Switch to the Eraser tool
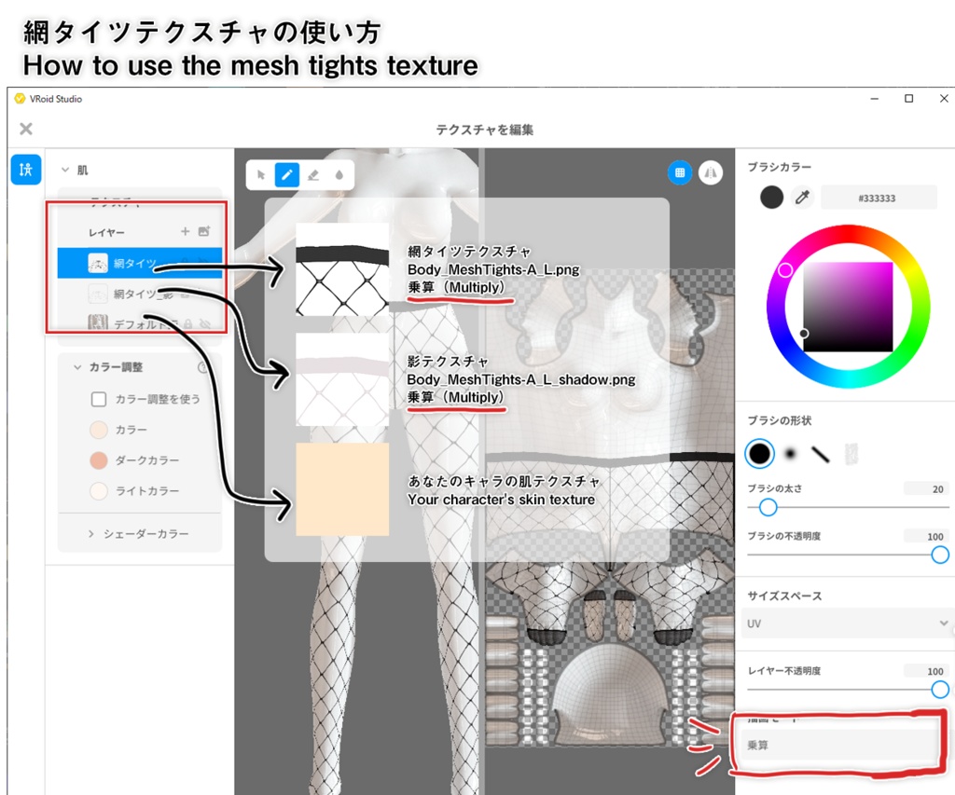 click(x=313, y=174)
